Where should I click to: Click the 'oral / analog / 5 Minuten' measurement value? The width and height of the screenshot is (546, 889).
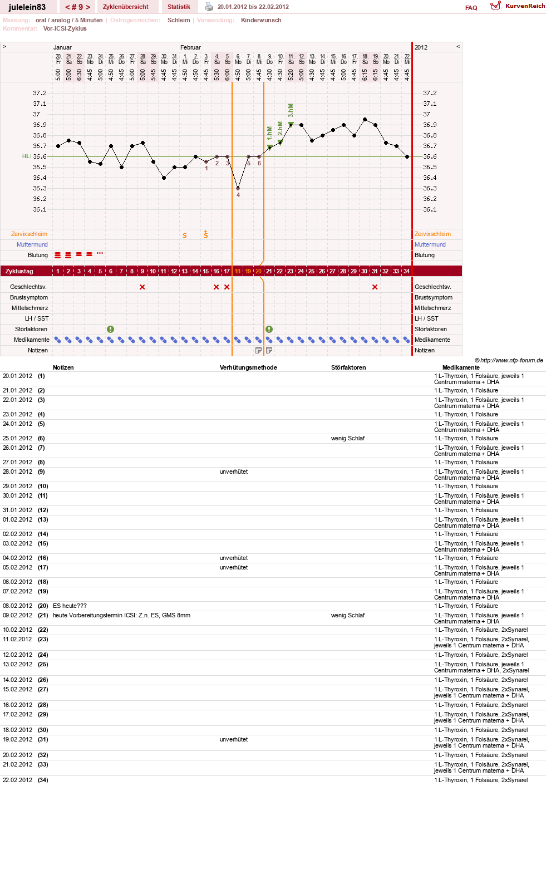pos(69,21)
